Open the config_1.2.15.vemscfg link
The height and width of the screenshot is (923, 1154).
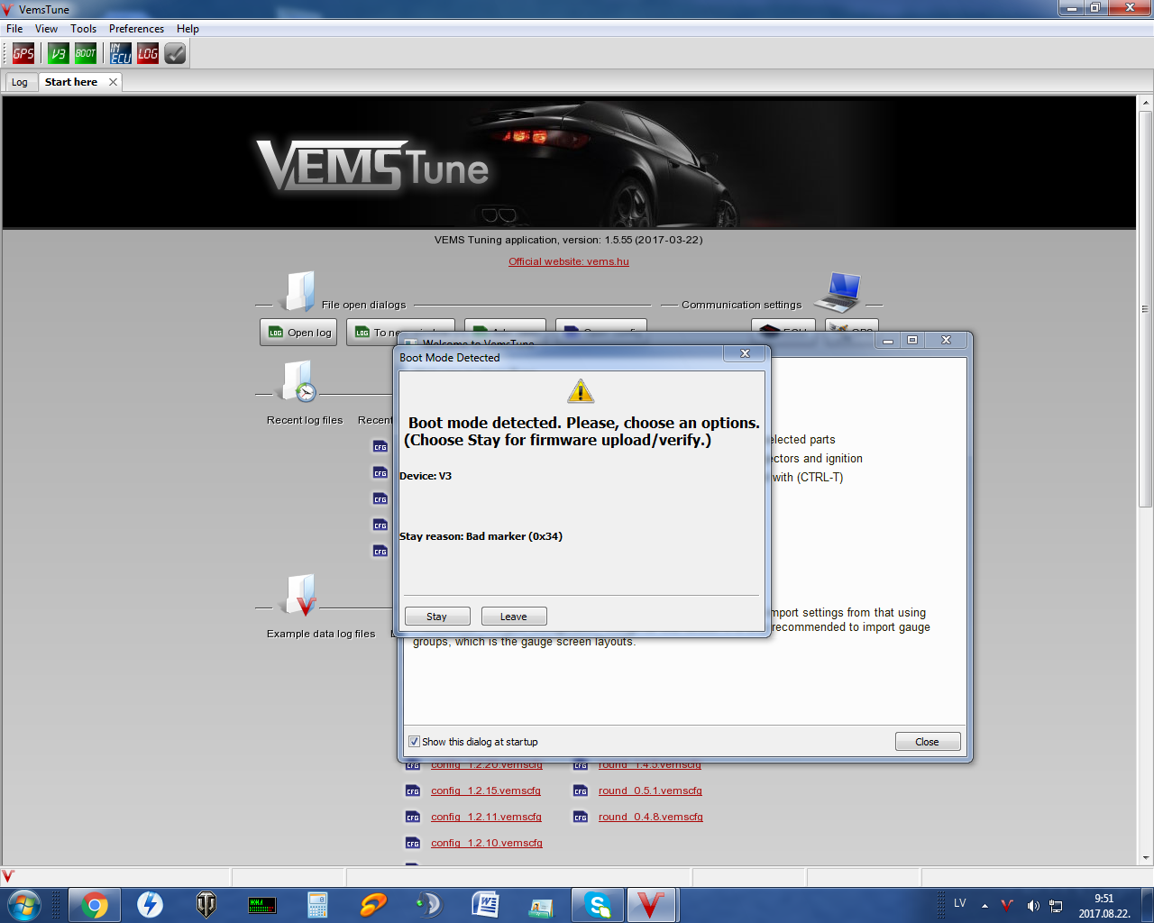[x=486, y=790]
